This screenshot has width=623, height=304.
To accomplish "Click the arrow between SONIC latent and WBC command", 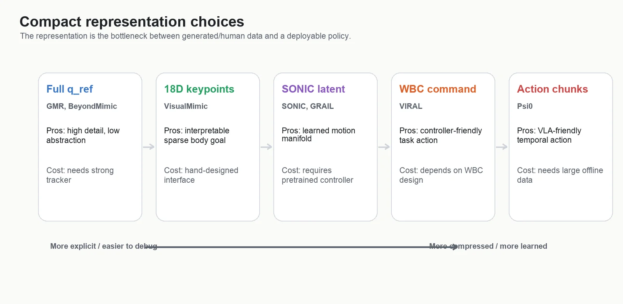I will coord(384,147).
